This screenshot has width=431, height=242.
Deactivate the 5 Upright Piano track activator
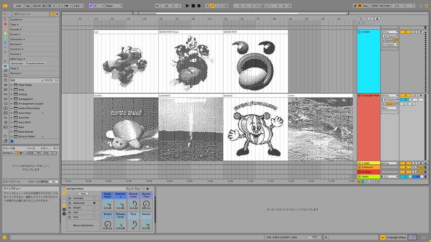coord(405,95)
